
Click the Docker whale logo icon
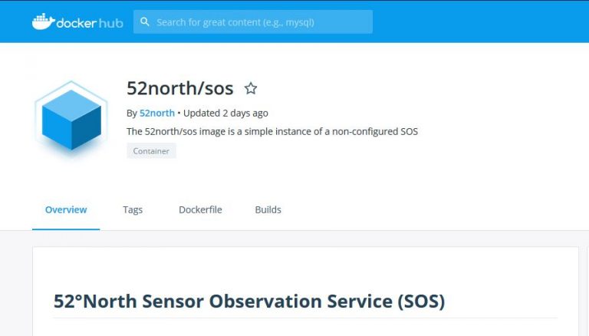(43, 21)
